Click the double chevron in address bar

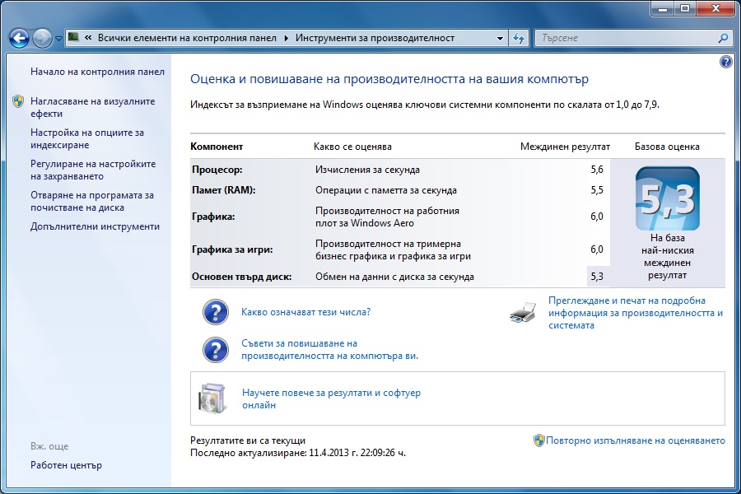point(88,38)
